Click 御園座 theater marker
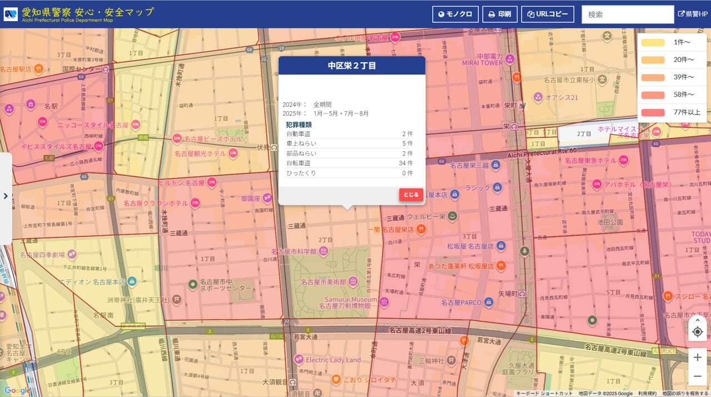 point(267,198)
